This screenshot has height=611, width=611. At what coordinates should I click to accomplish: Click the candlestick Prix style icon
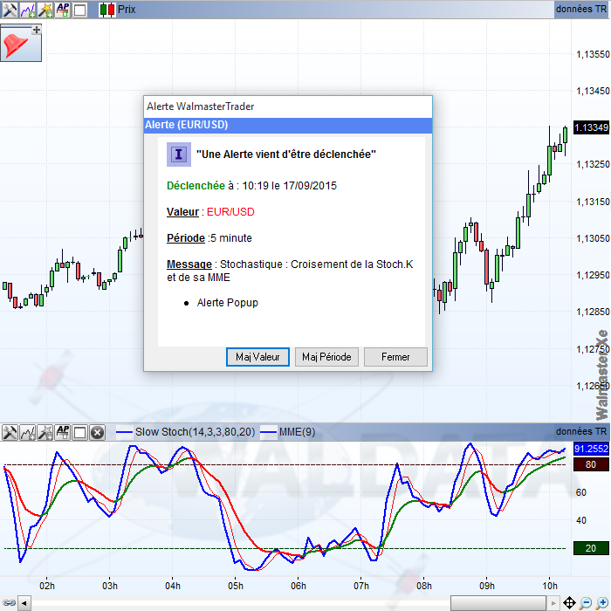pyautogui.click(x=107, y=10)
